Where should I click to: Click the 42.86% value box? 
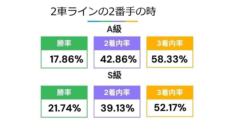117,59
